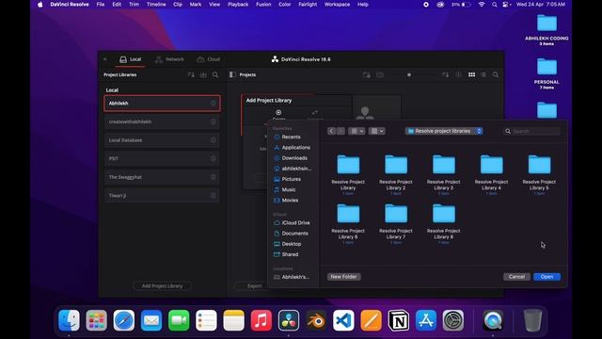
Task: Click the info icon in Projects toolbar
Action: click(458, 74)
